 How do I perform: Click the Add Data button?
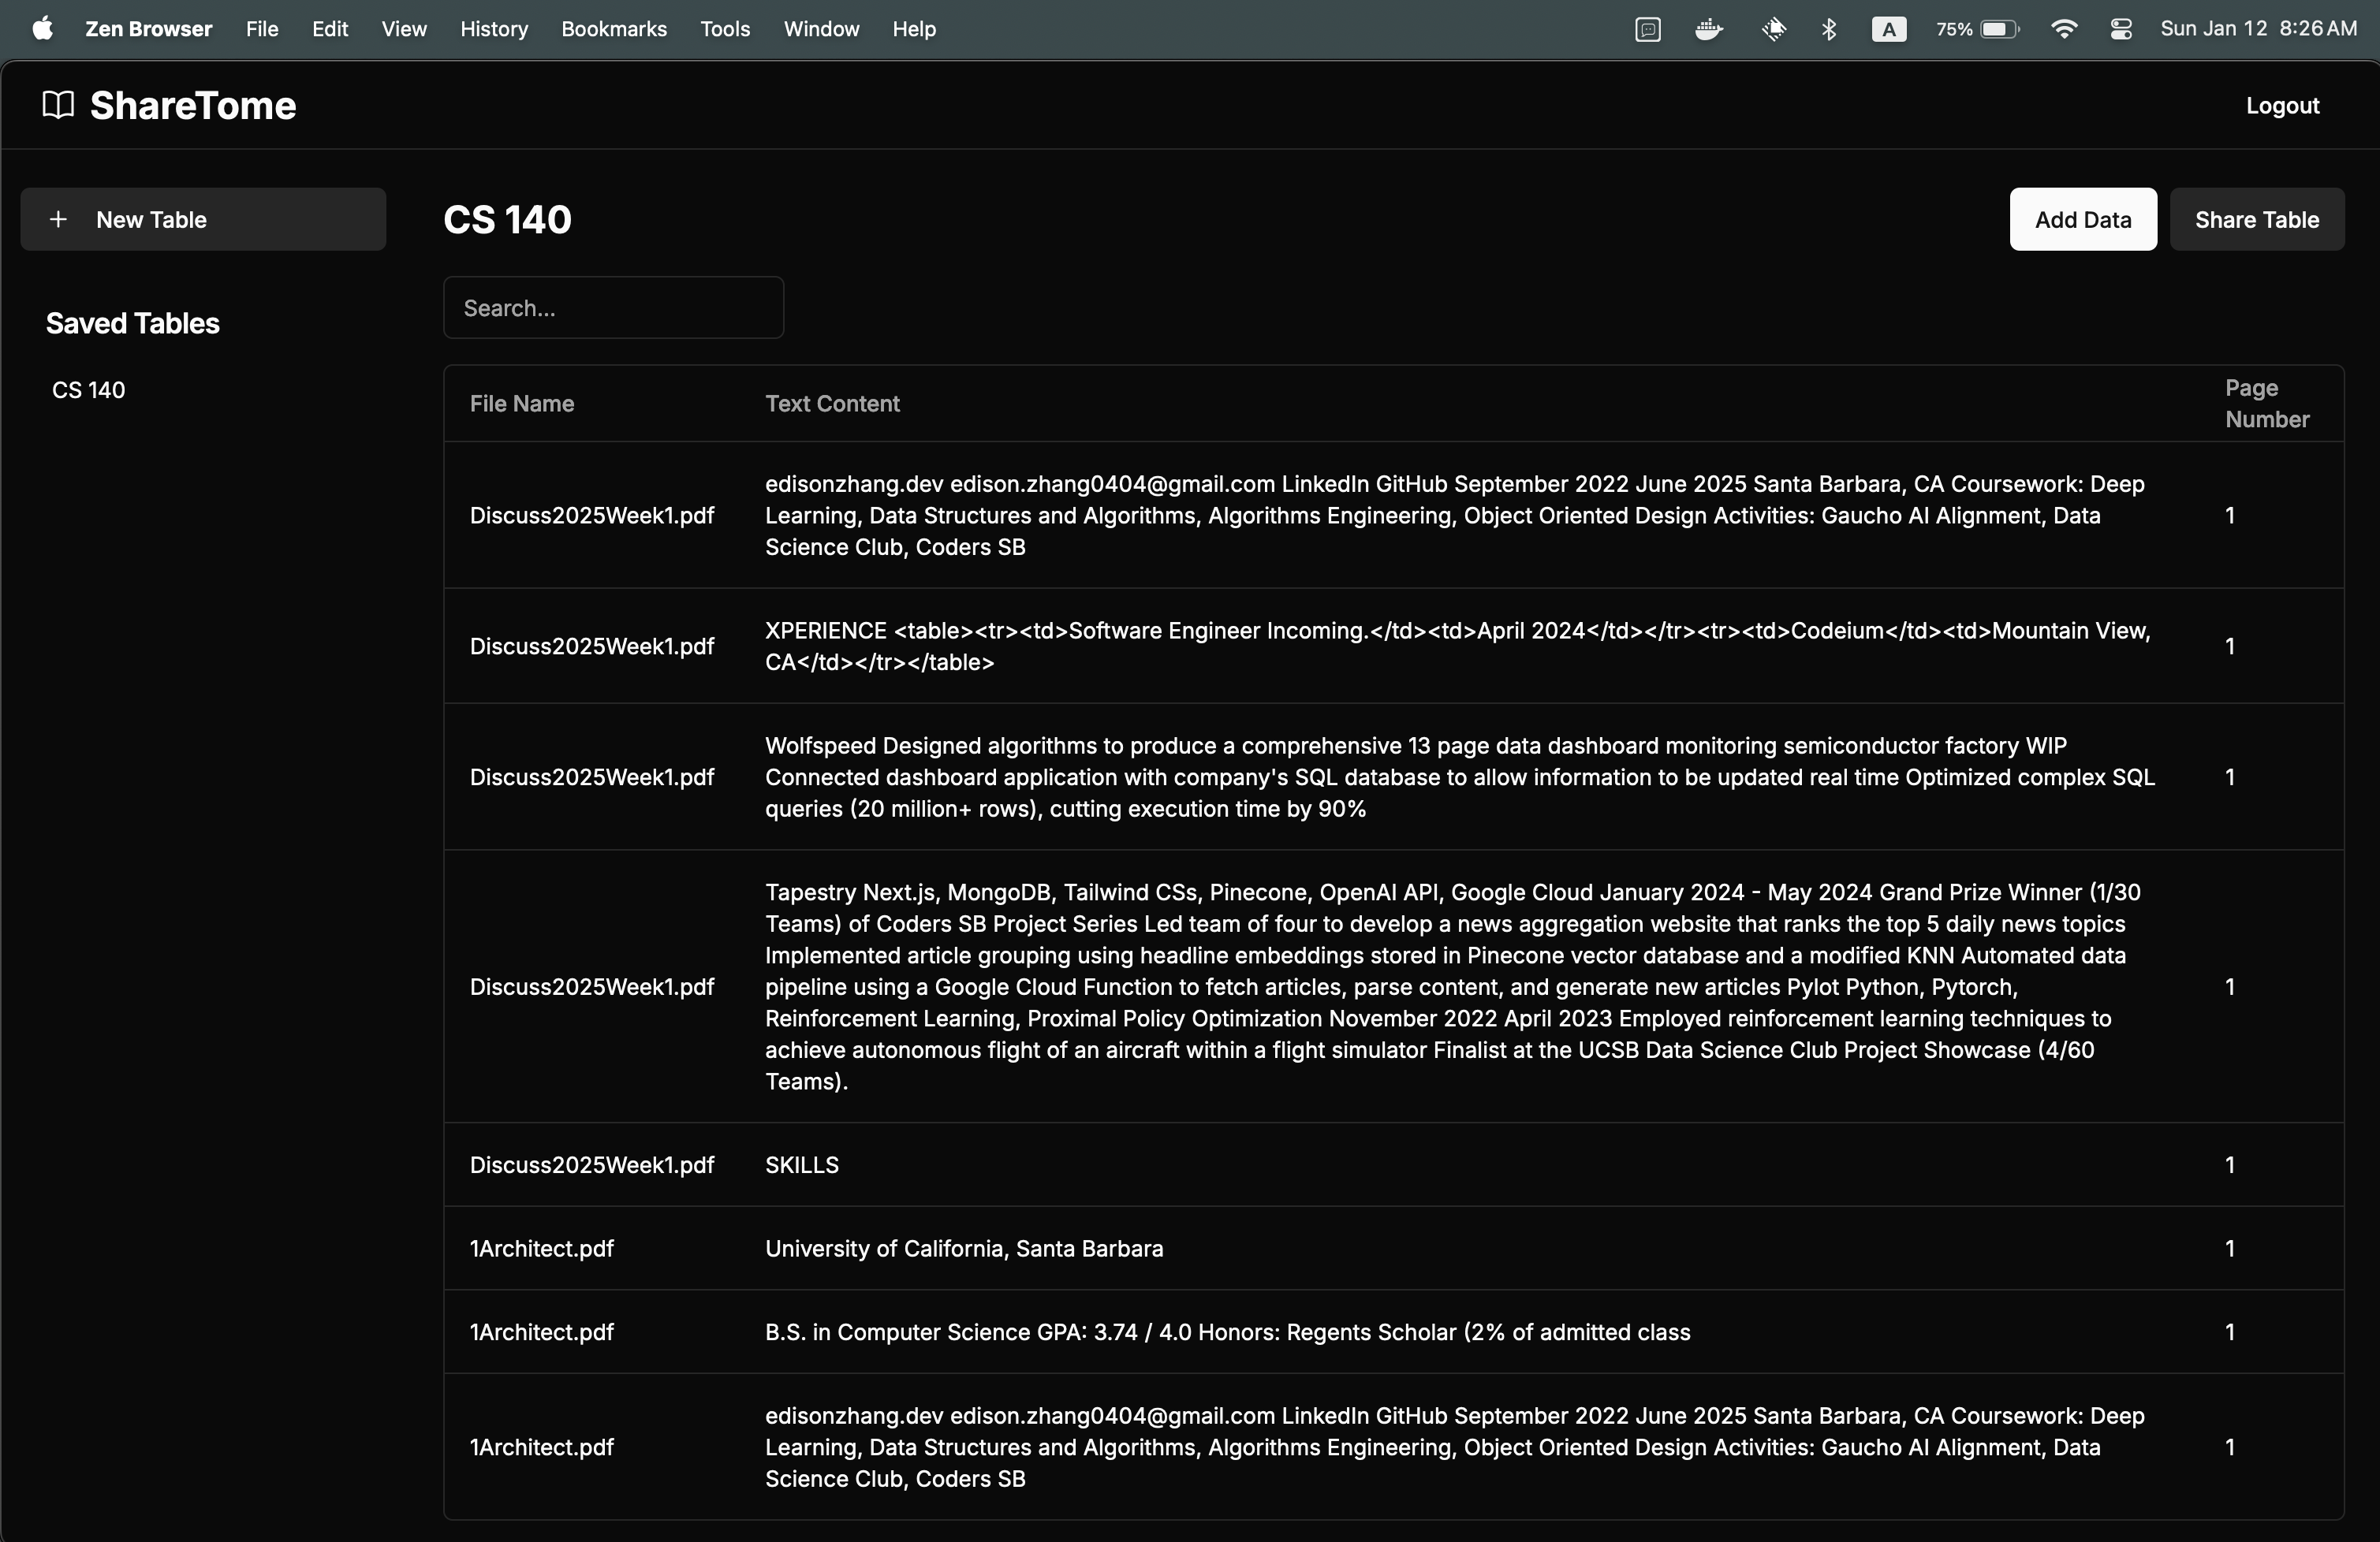click(x=2082, y=219)
